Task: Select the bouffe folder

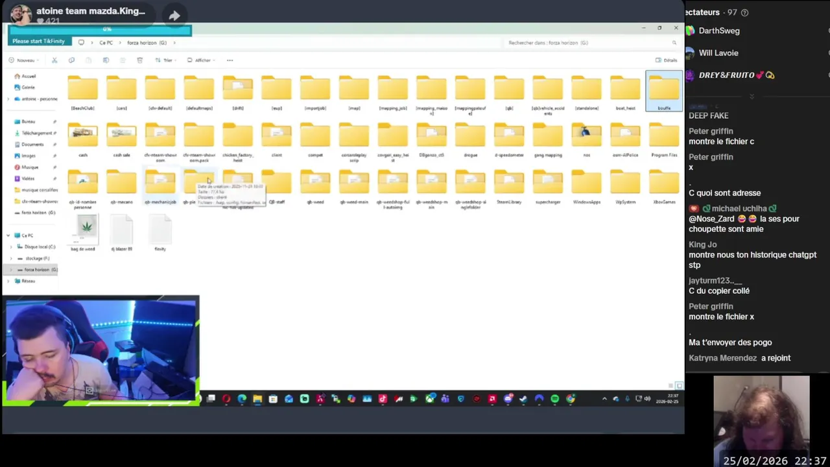Action: pos(664,91)
